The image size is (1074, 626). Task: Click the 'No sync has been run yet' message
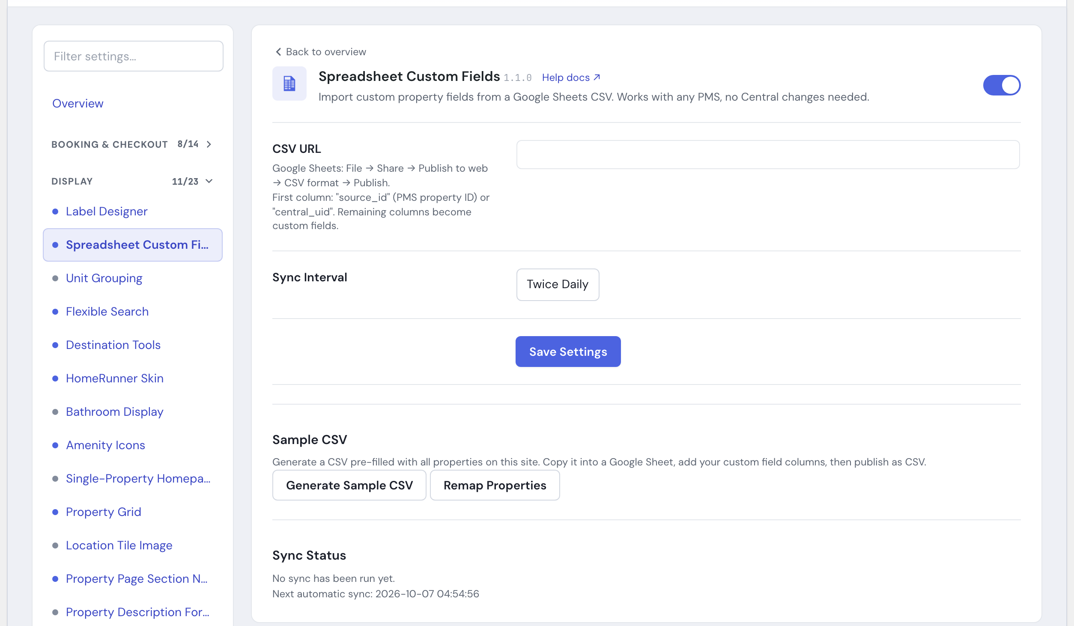pos(334,578)
